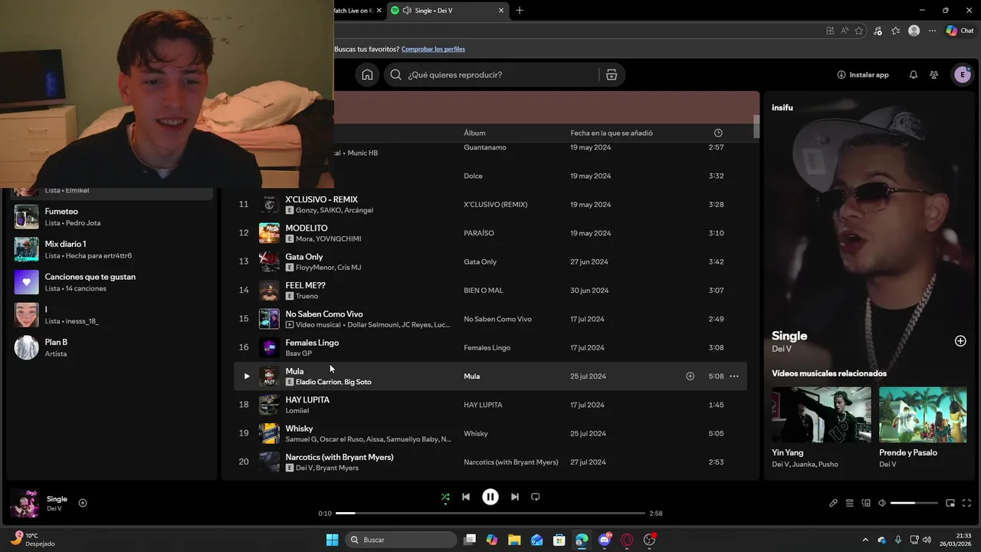Open a new browser tab

click(x=520, y=11)
